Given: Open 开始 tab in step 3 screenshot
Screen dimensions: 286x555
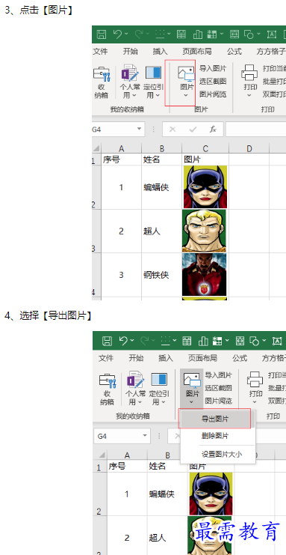Looking at the screenshot, I should click(x=130, y=52).
